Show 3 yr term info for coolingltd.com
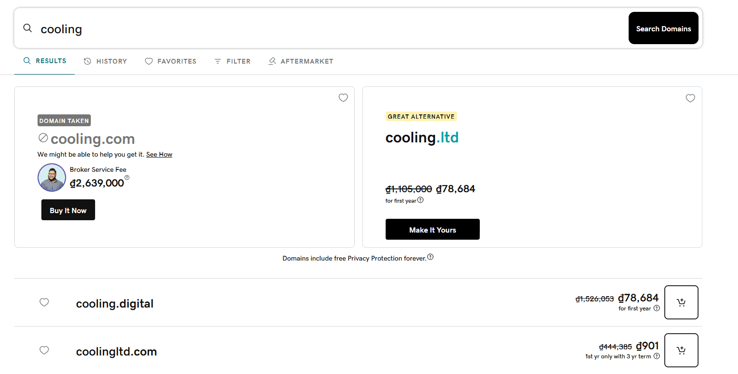The height and width of the screenshot is (374, 738). (x=657, y=356)
